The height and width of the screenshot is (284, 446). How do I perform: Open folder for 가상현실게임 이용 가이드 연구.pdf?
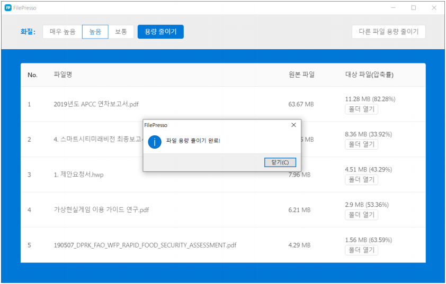tap(361, 215)
